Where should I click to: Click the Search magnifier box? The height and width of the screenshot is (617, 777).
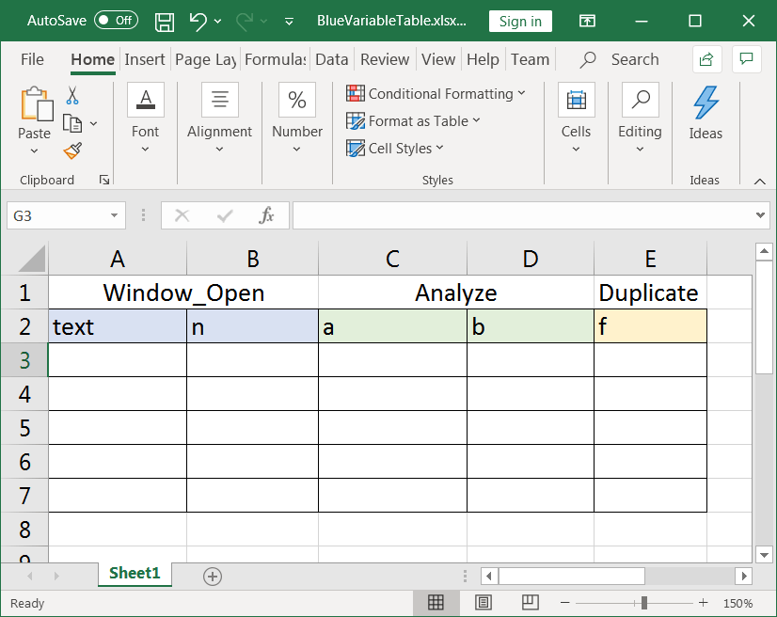pos(619,59)
